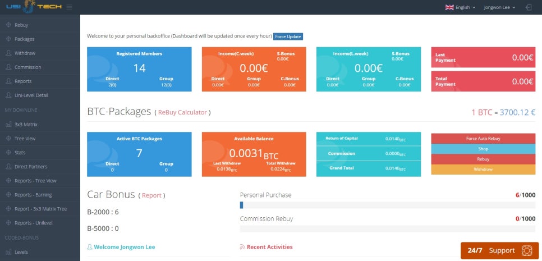Click the Packages sidebar icon
Image resolution: width=542 pixels, height=261 pixels.
tap(8, 39)
